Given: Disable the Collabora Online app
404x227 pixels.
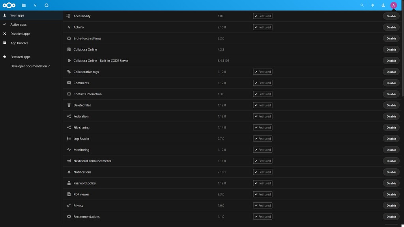Looking at the screenshot, I should (391, 50).
